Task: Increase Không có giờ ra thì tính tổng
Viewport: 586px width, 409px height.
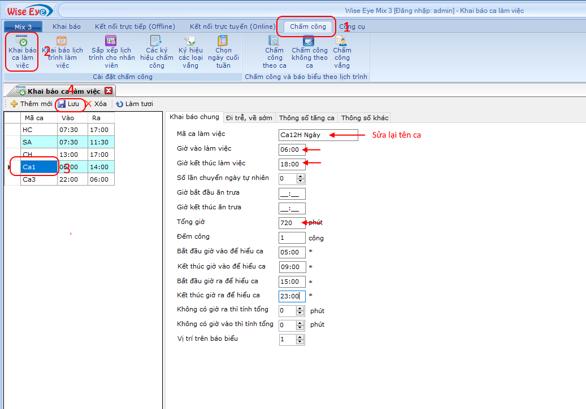Action: pyautogui.click(x=301, y=308)
